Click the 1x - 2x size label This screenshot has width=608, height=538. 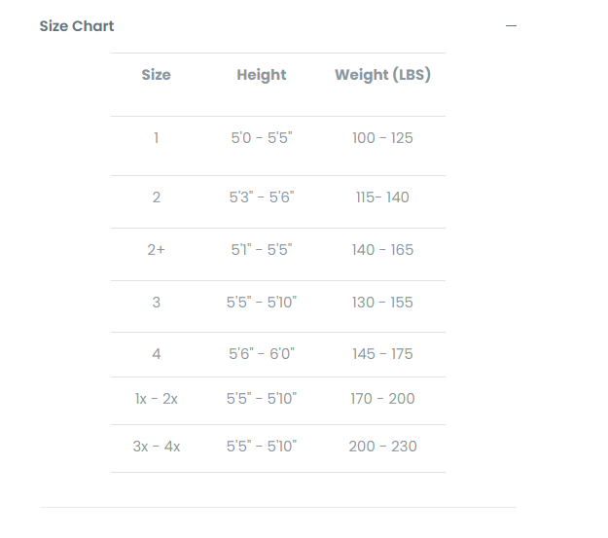tap(156, 399)
